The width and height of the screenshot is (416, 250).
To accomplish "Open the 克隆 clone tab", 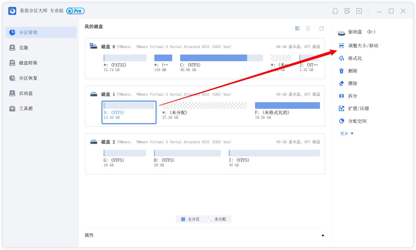I will pos(24,48).
